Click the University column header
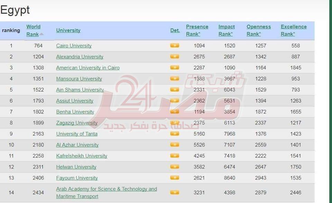The height and width of the screenshot is (203, 332). 68,30
